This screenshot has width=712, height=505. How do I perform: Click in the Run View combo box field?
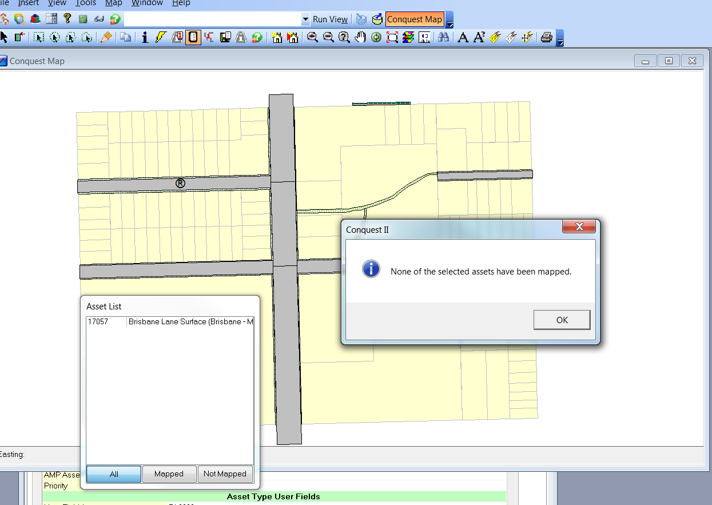click(x=212, y=19)
